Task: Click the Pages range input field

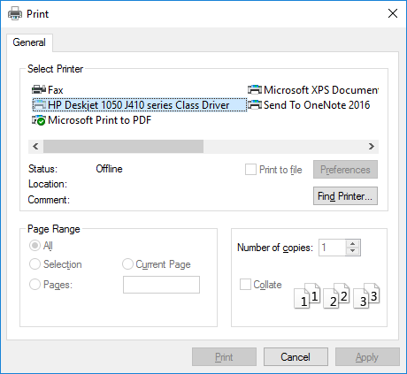Action: [161, 285]
